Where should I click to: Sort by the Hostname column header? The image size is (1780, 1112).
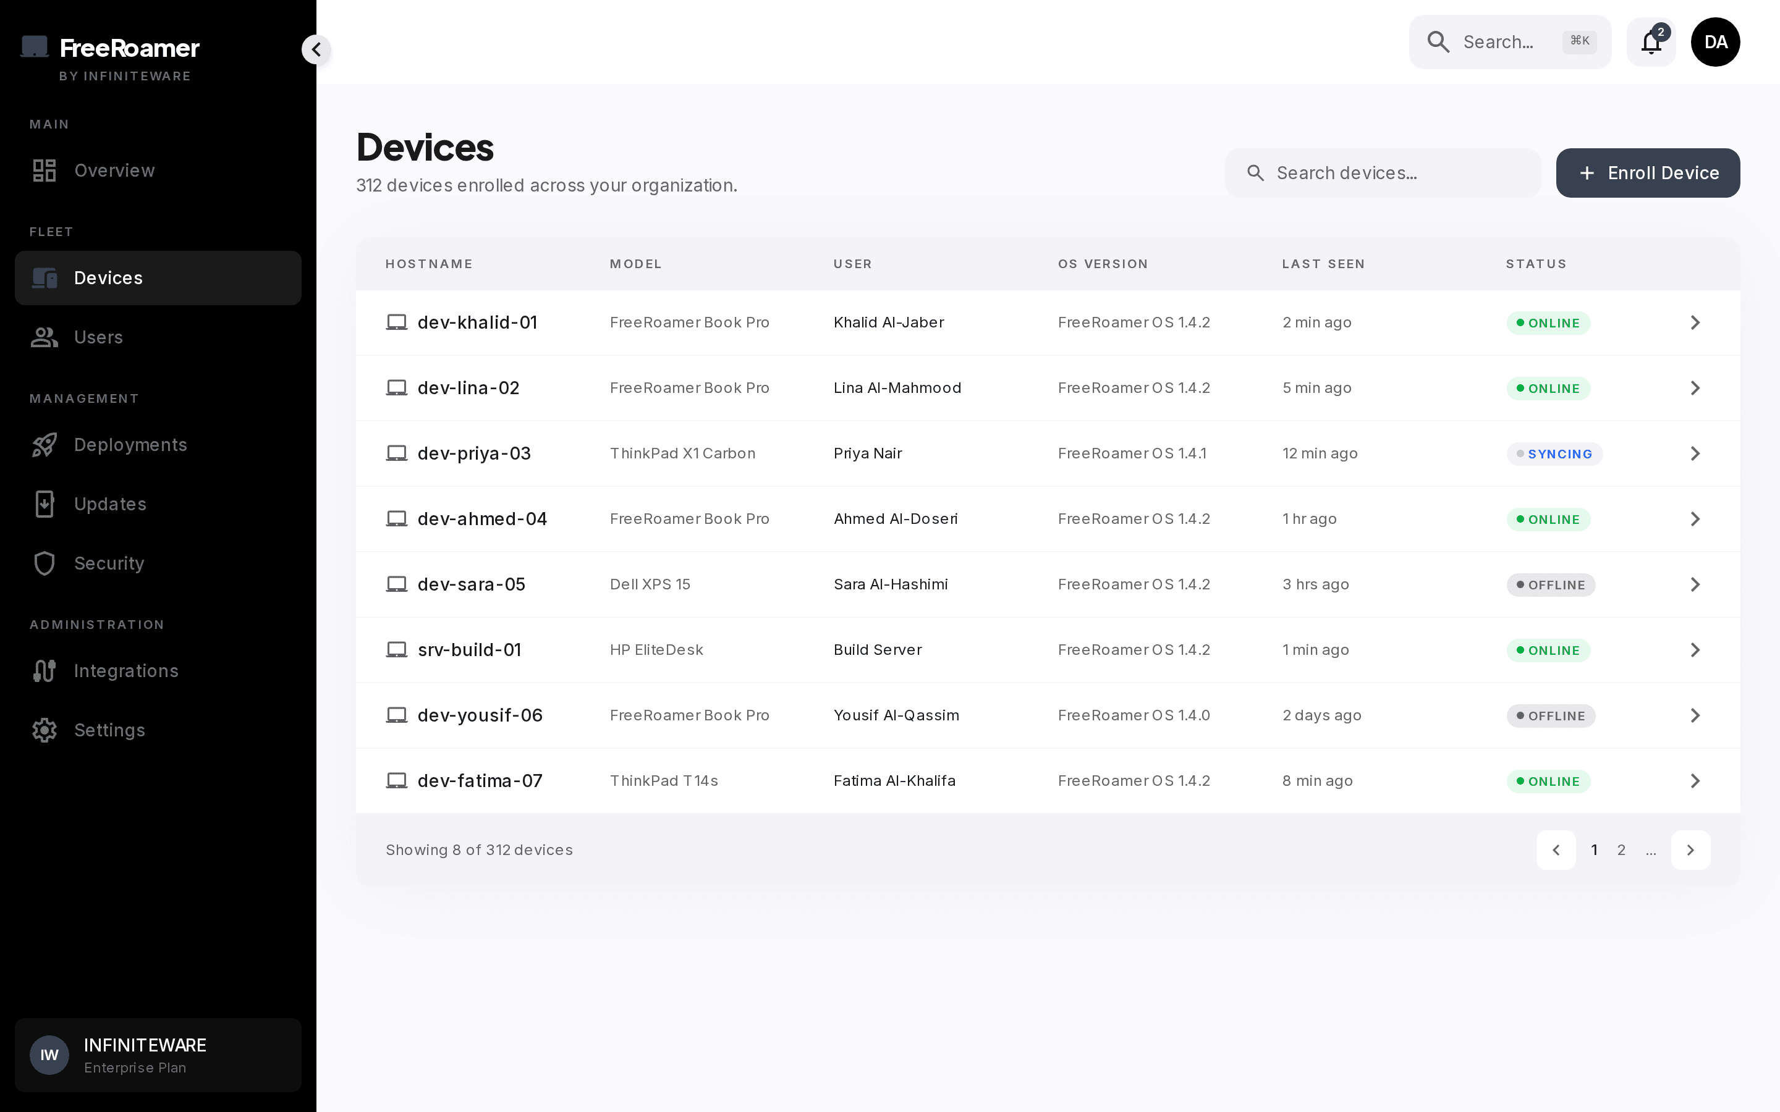pos(429,264)
